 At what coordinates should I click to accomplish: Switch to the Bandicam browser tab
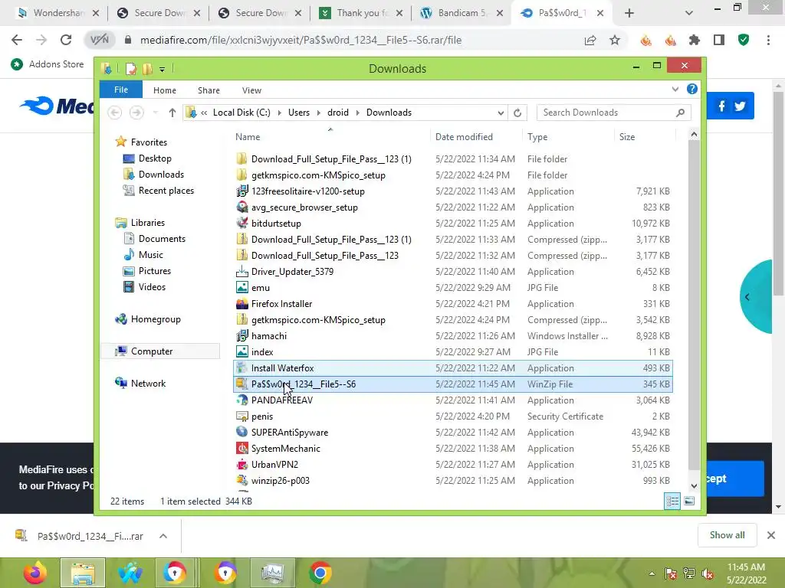tap(461, 13)
